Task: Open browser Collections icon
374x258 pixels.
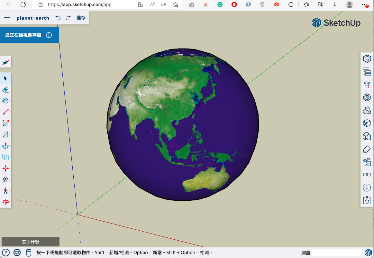Action: (x=321, y=5)
